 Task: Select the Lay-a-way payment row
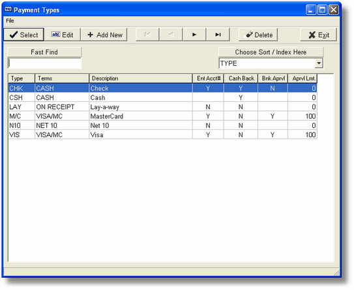pyautogui.click(x=162, y=106)
